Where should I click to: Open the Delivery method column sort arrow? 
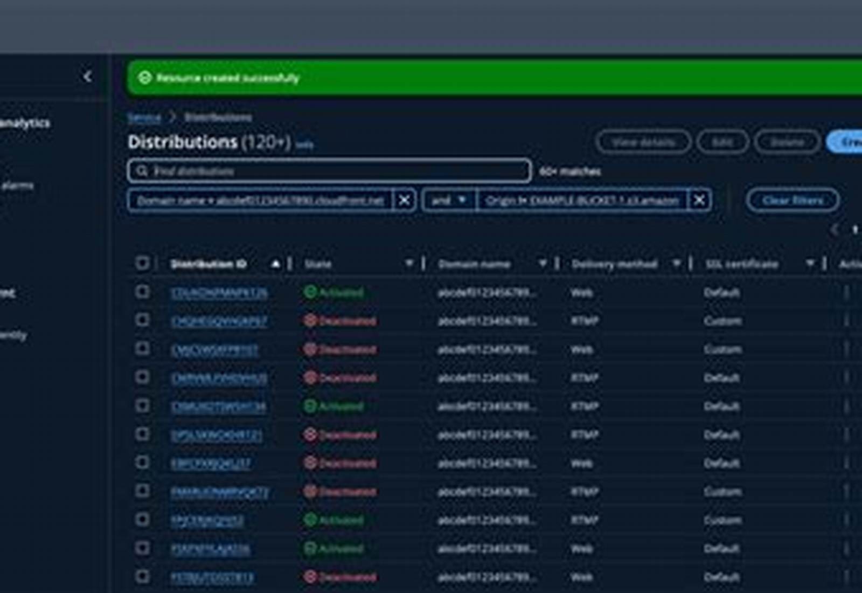676,264
